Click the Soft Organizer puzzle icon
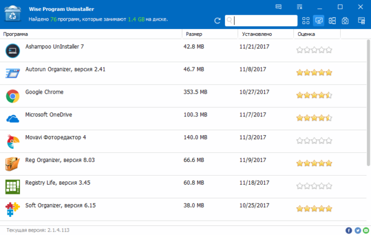Screen dimensions: 371x235 (13, 209)
